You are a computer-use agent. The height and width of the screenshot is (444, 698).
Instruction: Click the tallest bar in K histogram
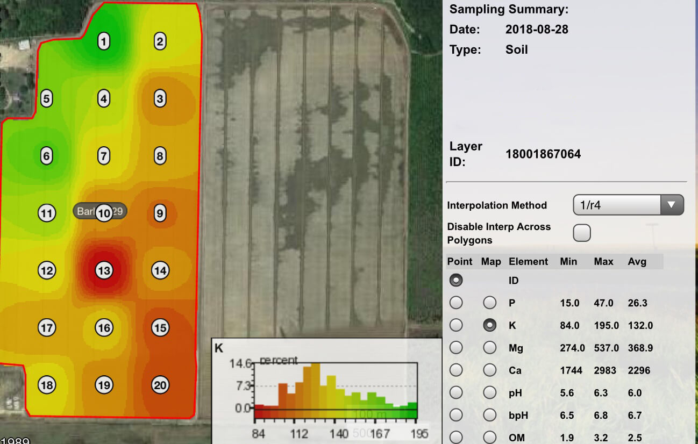pyautogui.click(x=315, y=386)
